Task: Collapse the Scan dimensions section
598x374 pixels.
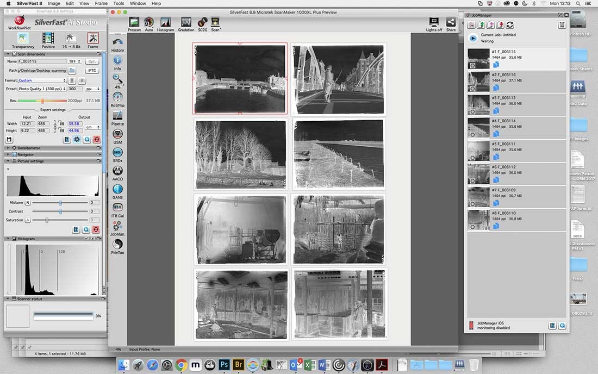Action: tap(8, 54)
